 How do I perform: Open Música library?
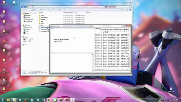click(x=27, y=31)
